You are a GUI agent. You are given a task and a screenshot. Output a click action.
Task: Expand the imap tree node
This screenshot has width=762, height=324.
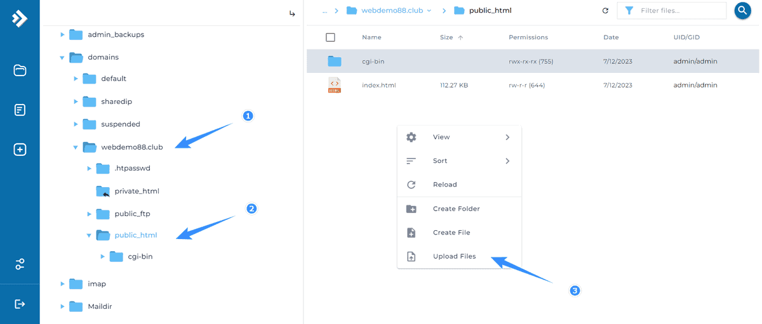[62, 284]
